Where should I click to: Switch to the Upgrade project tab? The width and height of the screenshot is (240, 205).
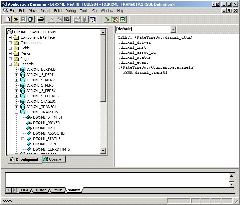[54, 160]
